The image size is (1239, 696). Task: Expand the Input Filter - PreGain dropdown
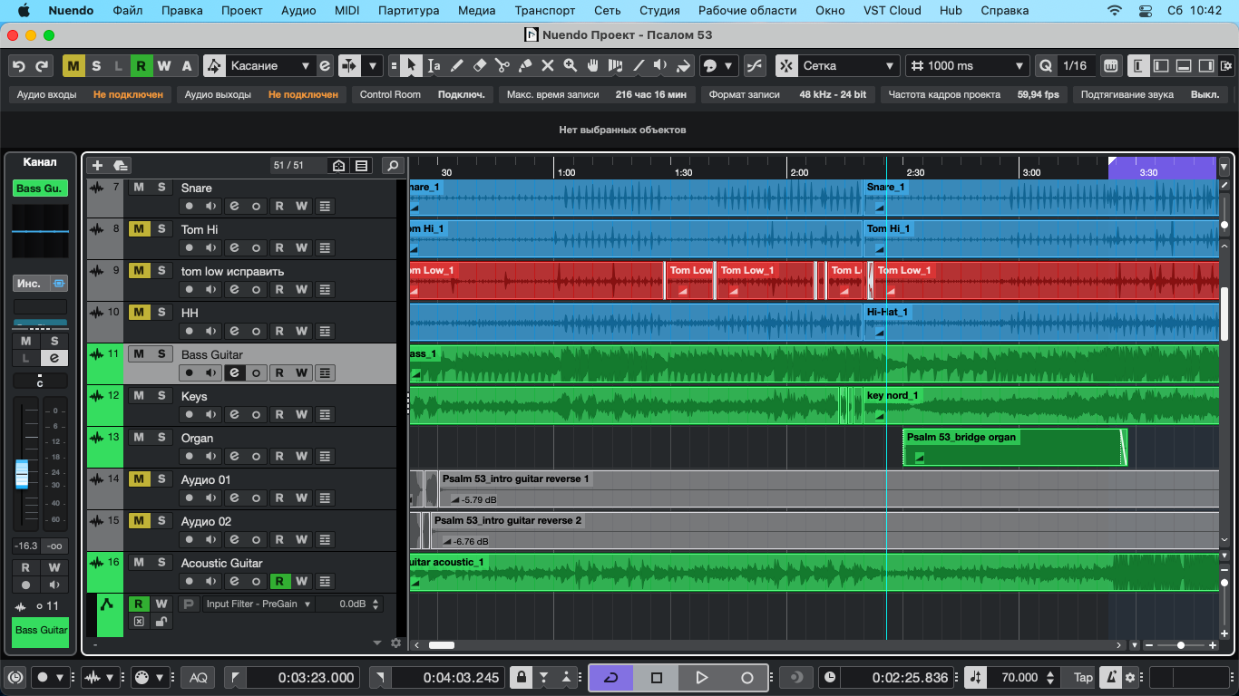259,604
